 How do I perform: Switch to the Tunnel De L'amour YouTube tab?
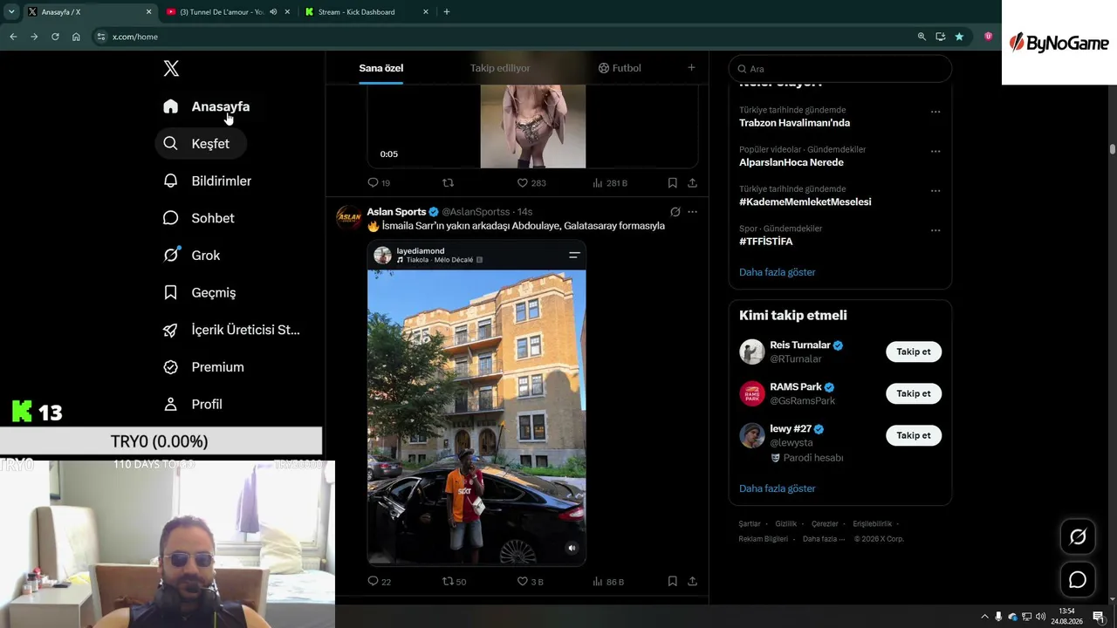point(227,12)
